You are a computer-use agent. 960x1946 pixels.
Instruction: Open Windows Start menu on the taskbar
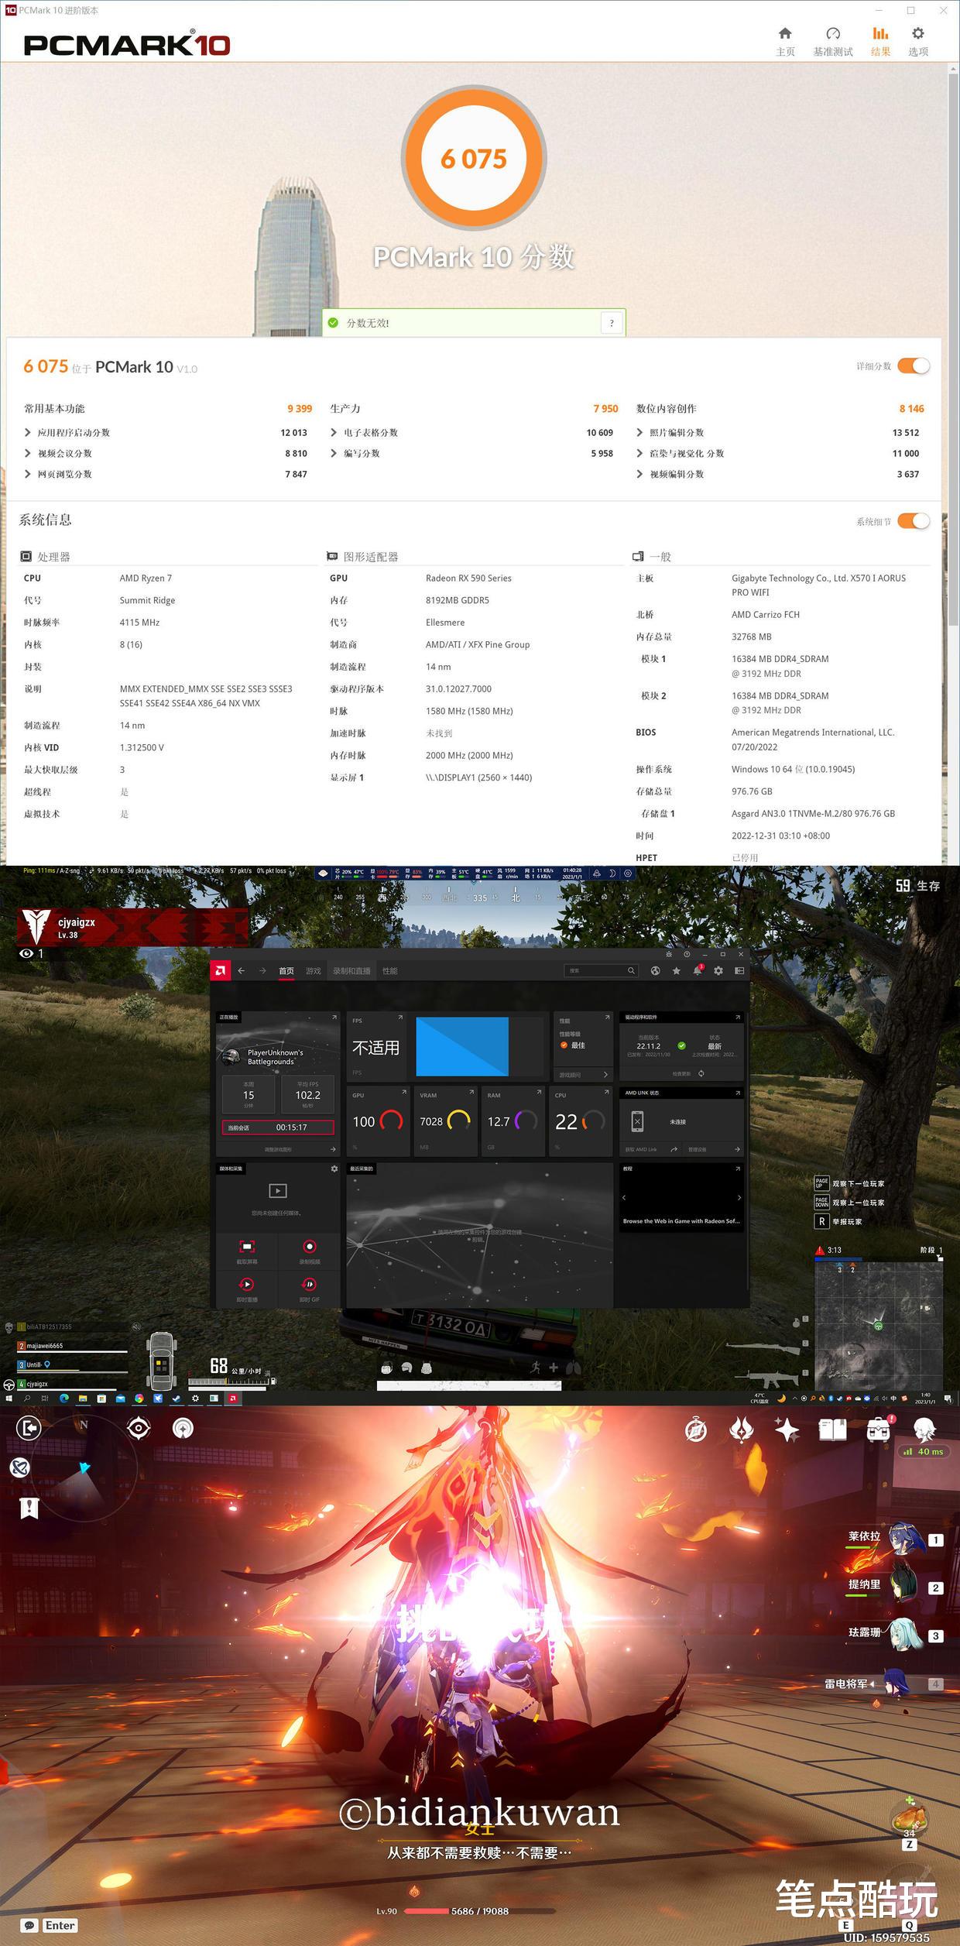pos(9,1399)
